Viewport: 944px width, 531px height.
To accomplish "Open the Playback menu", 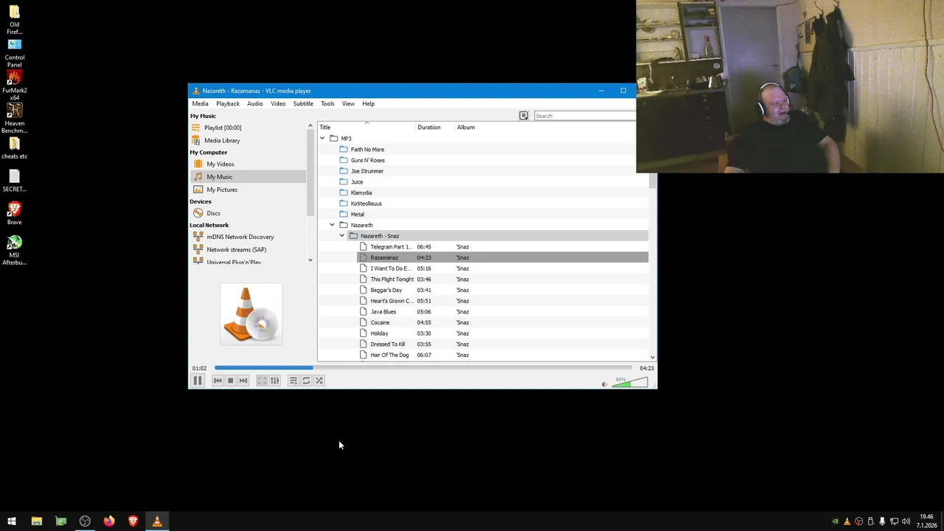I will click(228, 103).
